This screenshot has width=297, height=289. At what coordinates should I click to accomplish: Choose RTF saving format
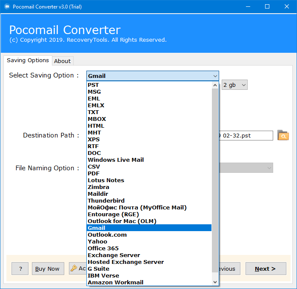[149, 146]
